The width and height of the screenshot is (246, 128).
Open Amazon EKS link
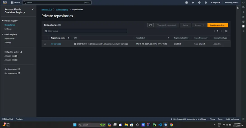11,60
